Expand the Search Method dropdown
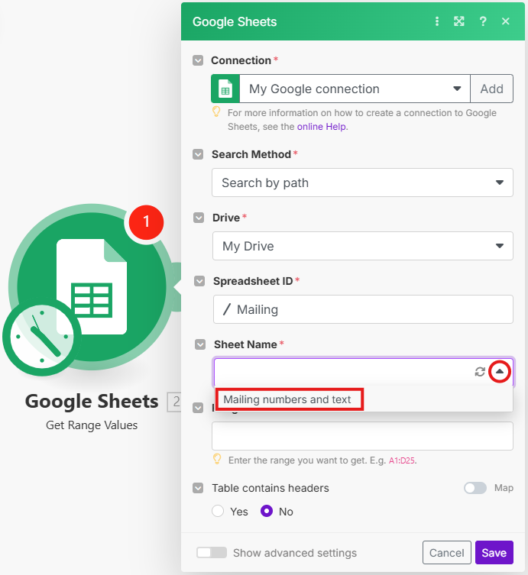 click(361, 183)
